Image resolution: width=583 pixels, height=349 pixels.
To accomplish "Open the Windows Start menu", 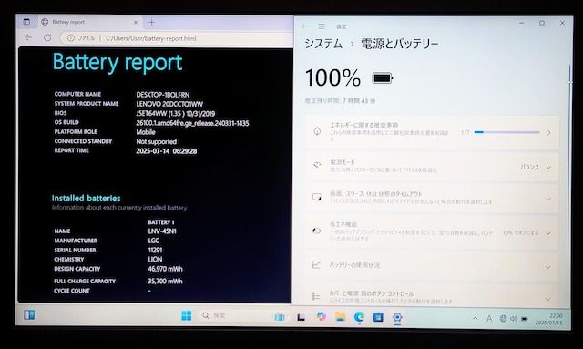I will point(186,316).
